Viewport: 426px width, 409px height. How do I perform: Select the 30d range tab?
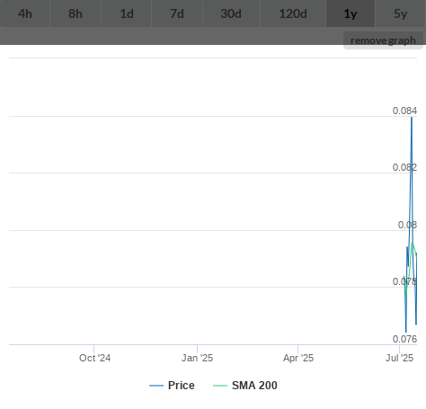231,13
